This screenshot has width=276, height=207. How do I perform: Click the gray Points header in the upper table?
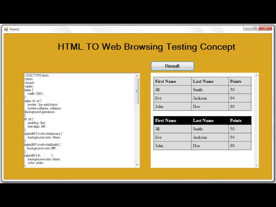coord(240,81)
